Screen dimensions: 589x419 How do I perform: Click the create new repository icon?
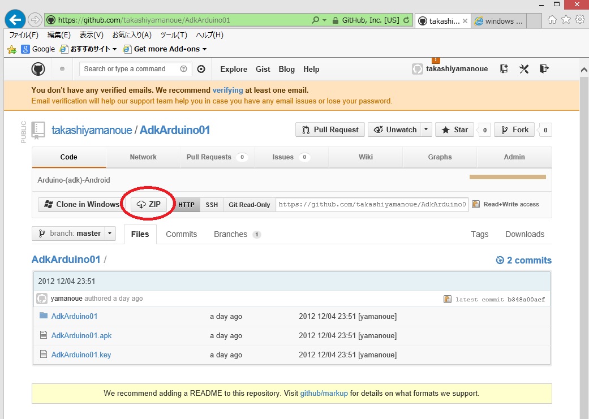coord(504,69)
